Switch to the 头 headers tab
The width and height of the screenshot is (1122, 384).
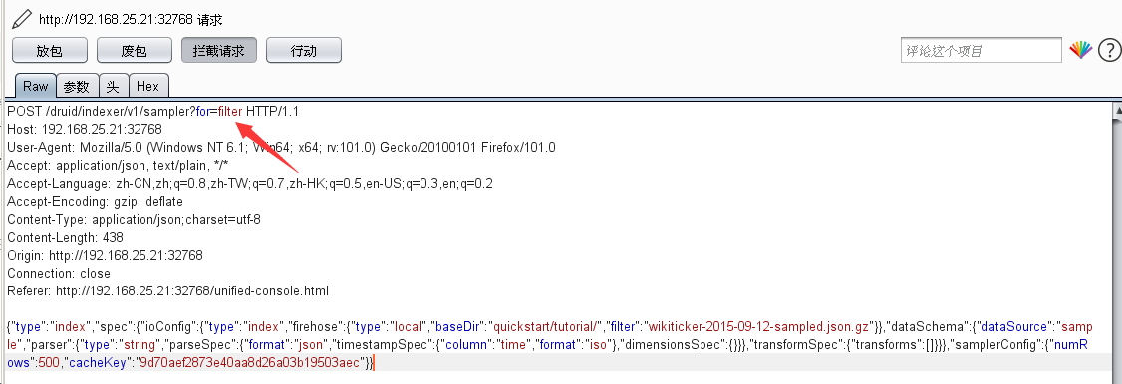[113, 87]
